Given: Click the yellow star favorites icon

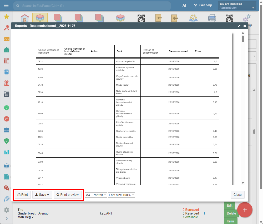Looking at the screenshot, I should [7, 17].
